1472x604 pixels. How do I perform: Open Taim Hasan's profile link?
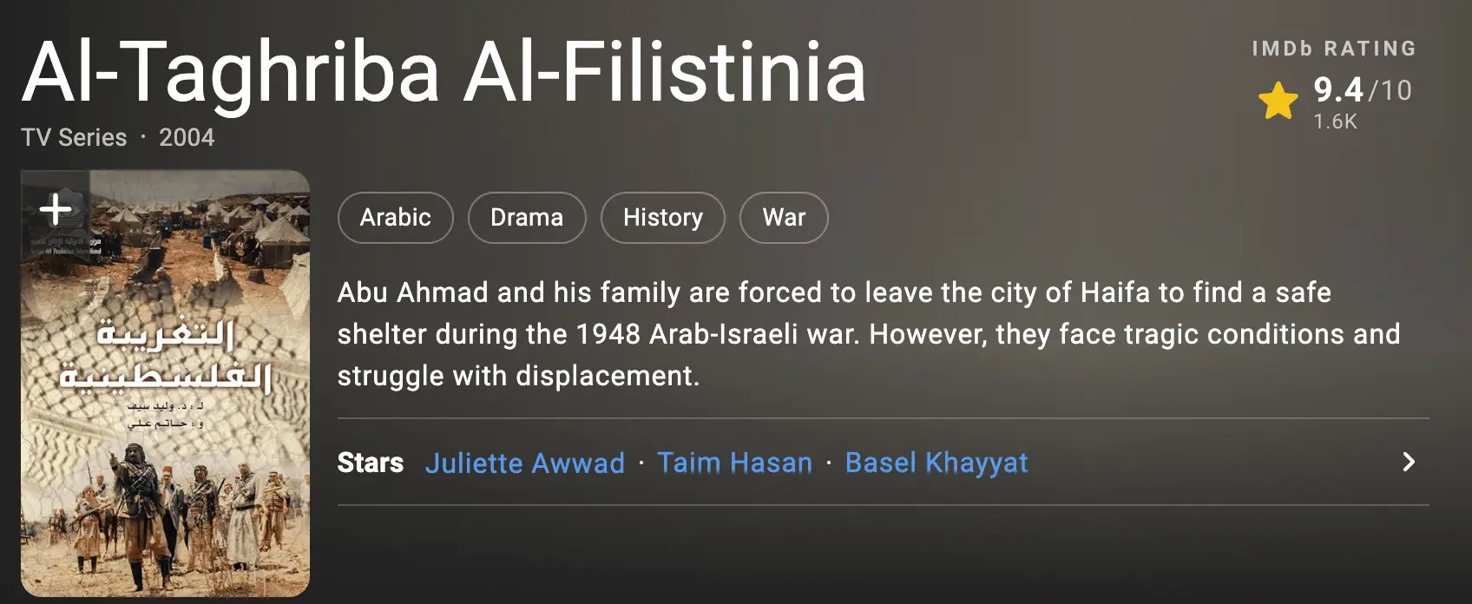(734, 463)
